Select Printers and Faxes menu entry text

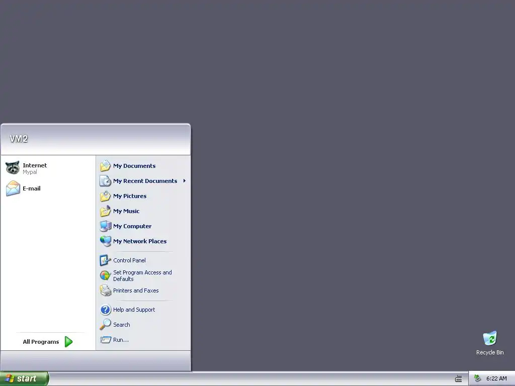click(136, 291)
